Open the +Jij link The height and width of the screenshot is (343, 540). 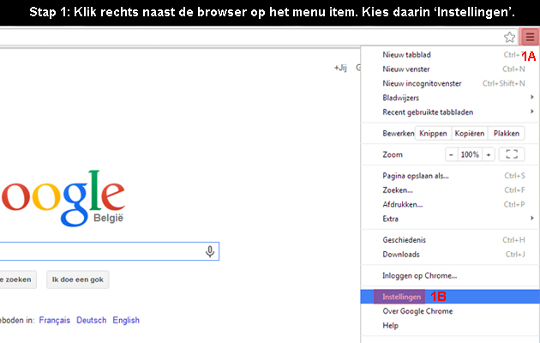[x=340, y=68]
